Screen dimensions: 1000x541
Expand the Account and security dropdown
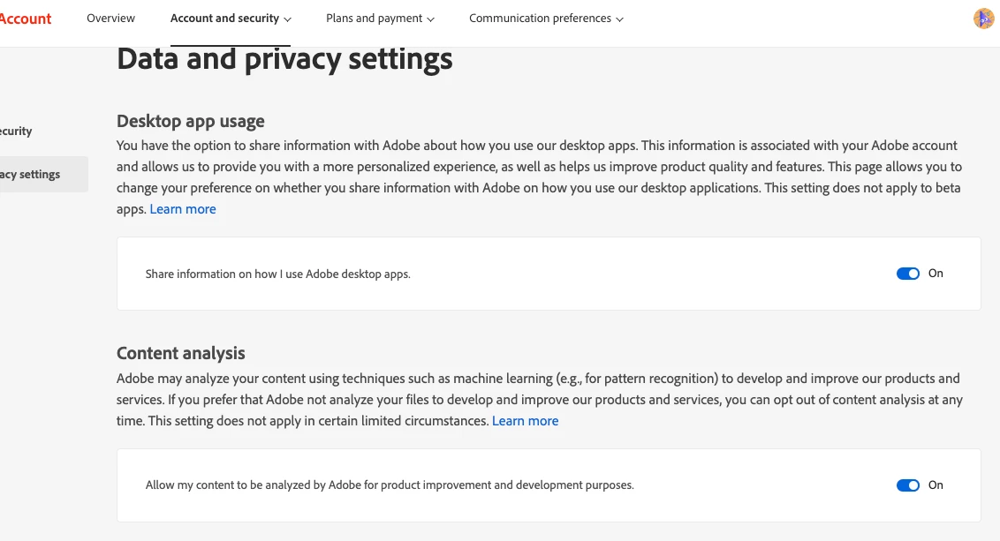click(x=231, y=19)
